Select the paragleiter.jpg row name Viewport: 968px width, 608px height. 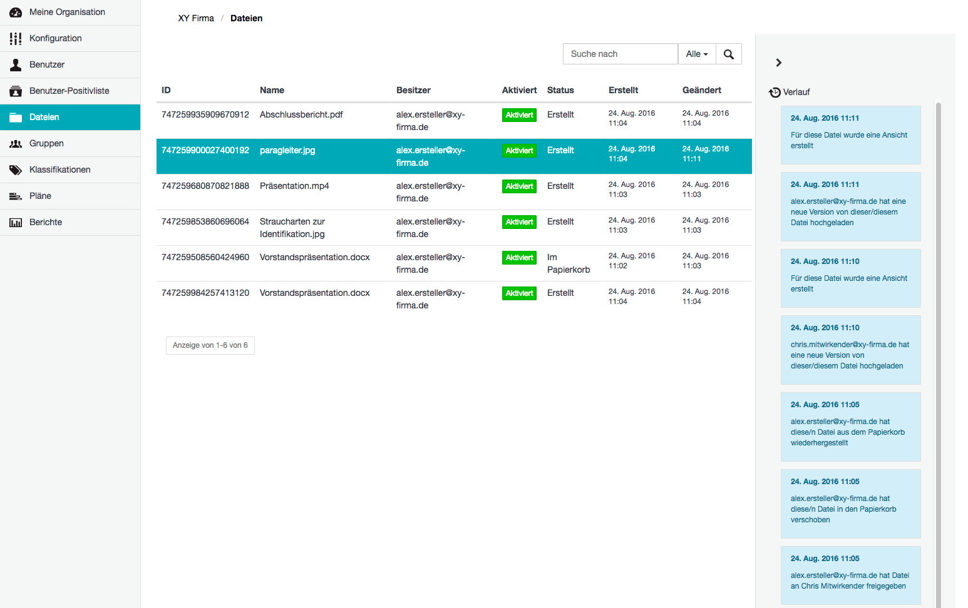[x=287, y=150]
